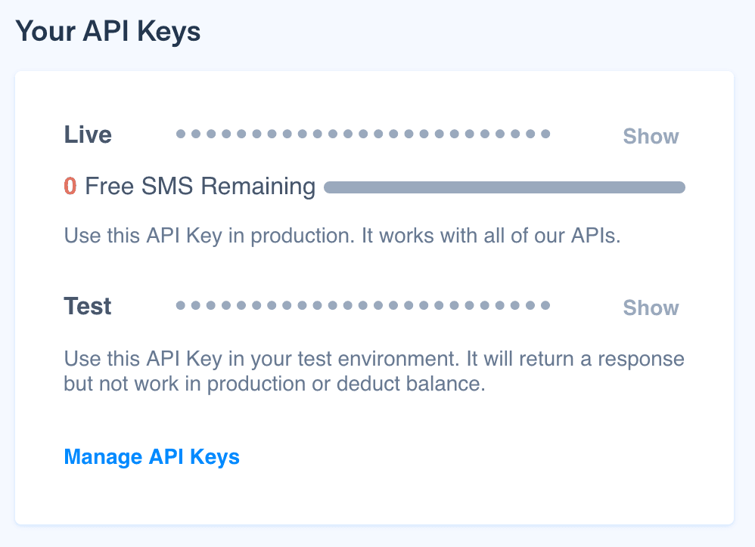
Task: Click the first dot of the Test key
Action: coord(181,306)
